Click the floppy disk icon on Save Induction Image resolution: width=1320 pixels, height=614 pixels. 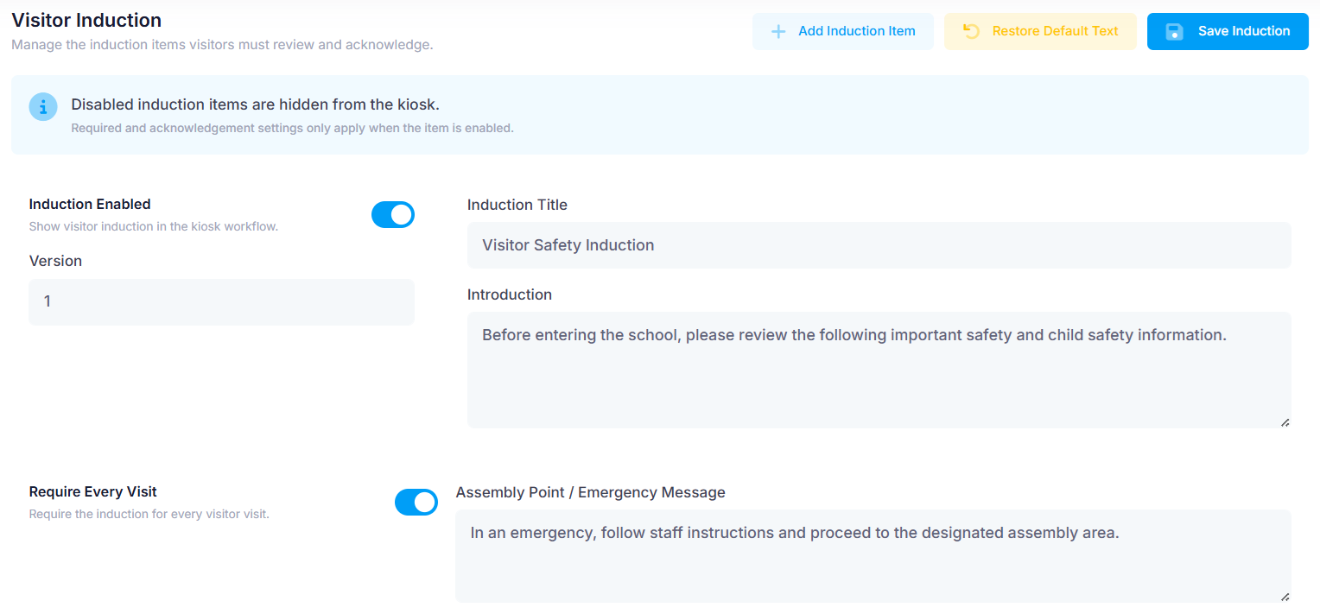tap(1174, 31)
